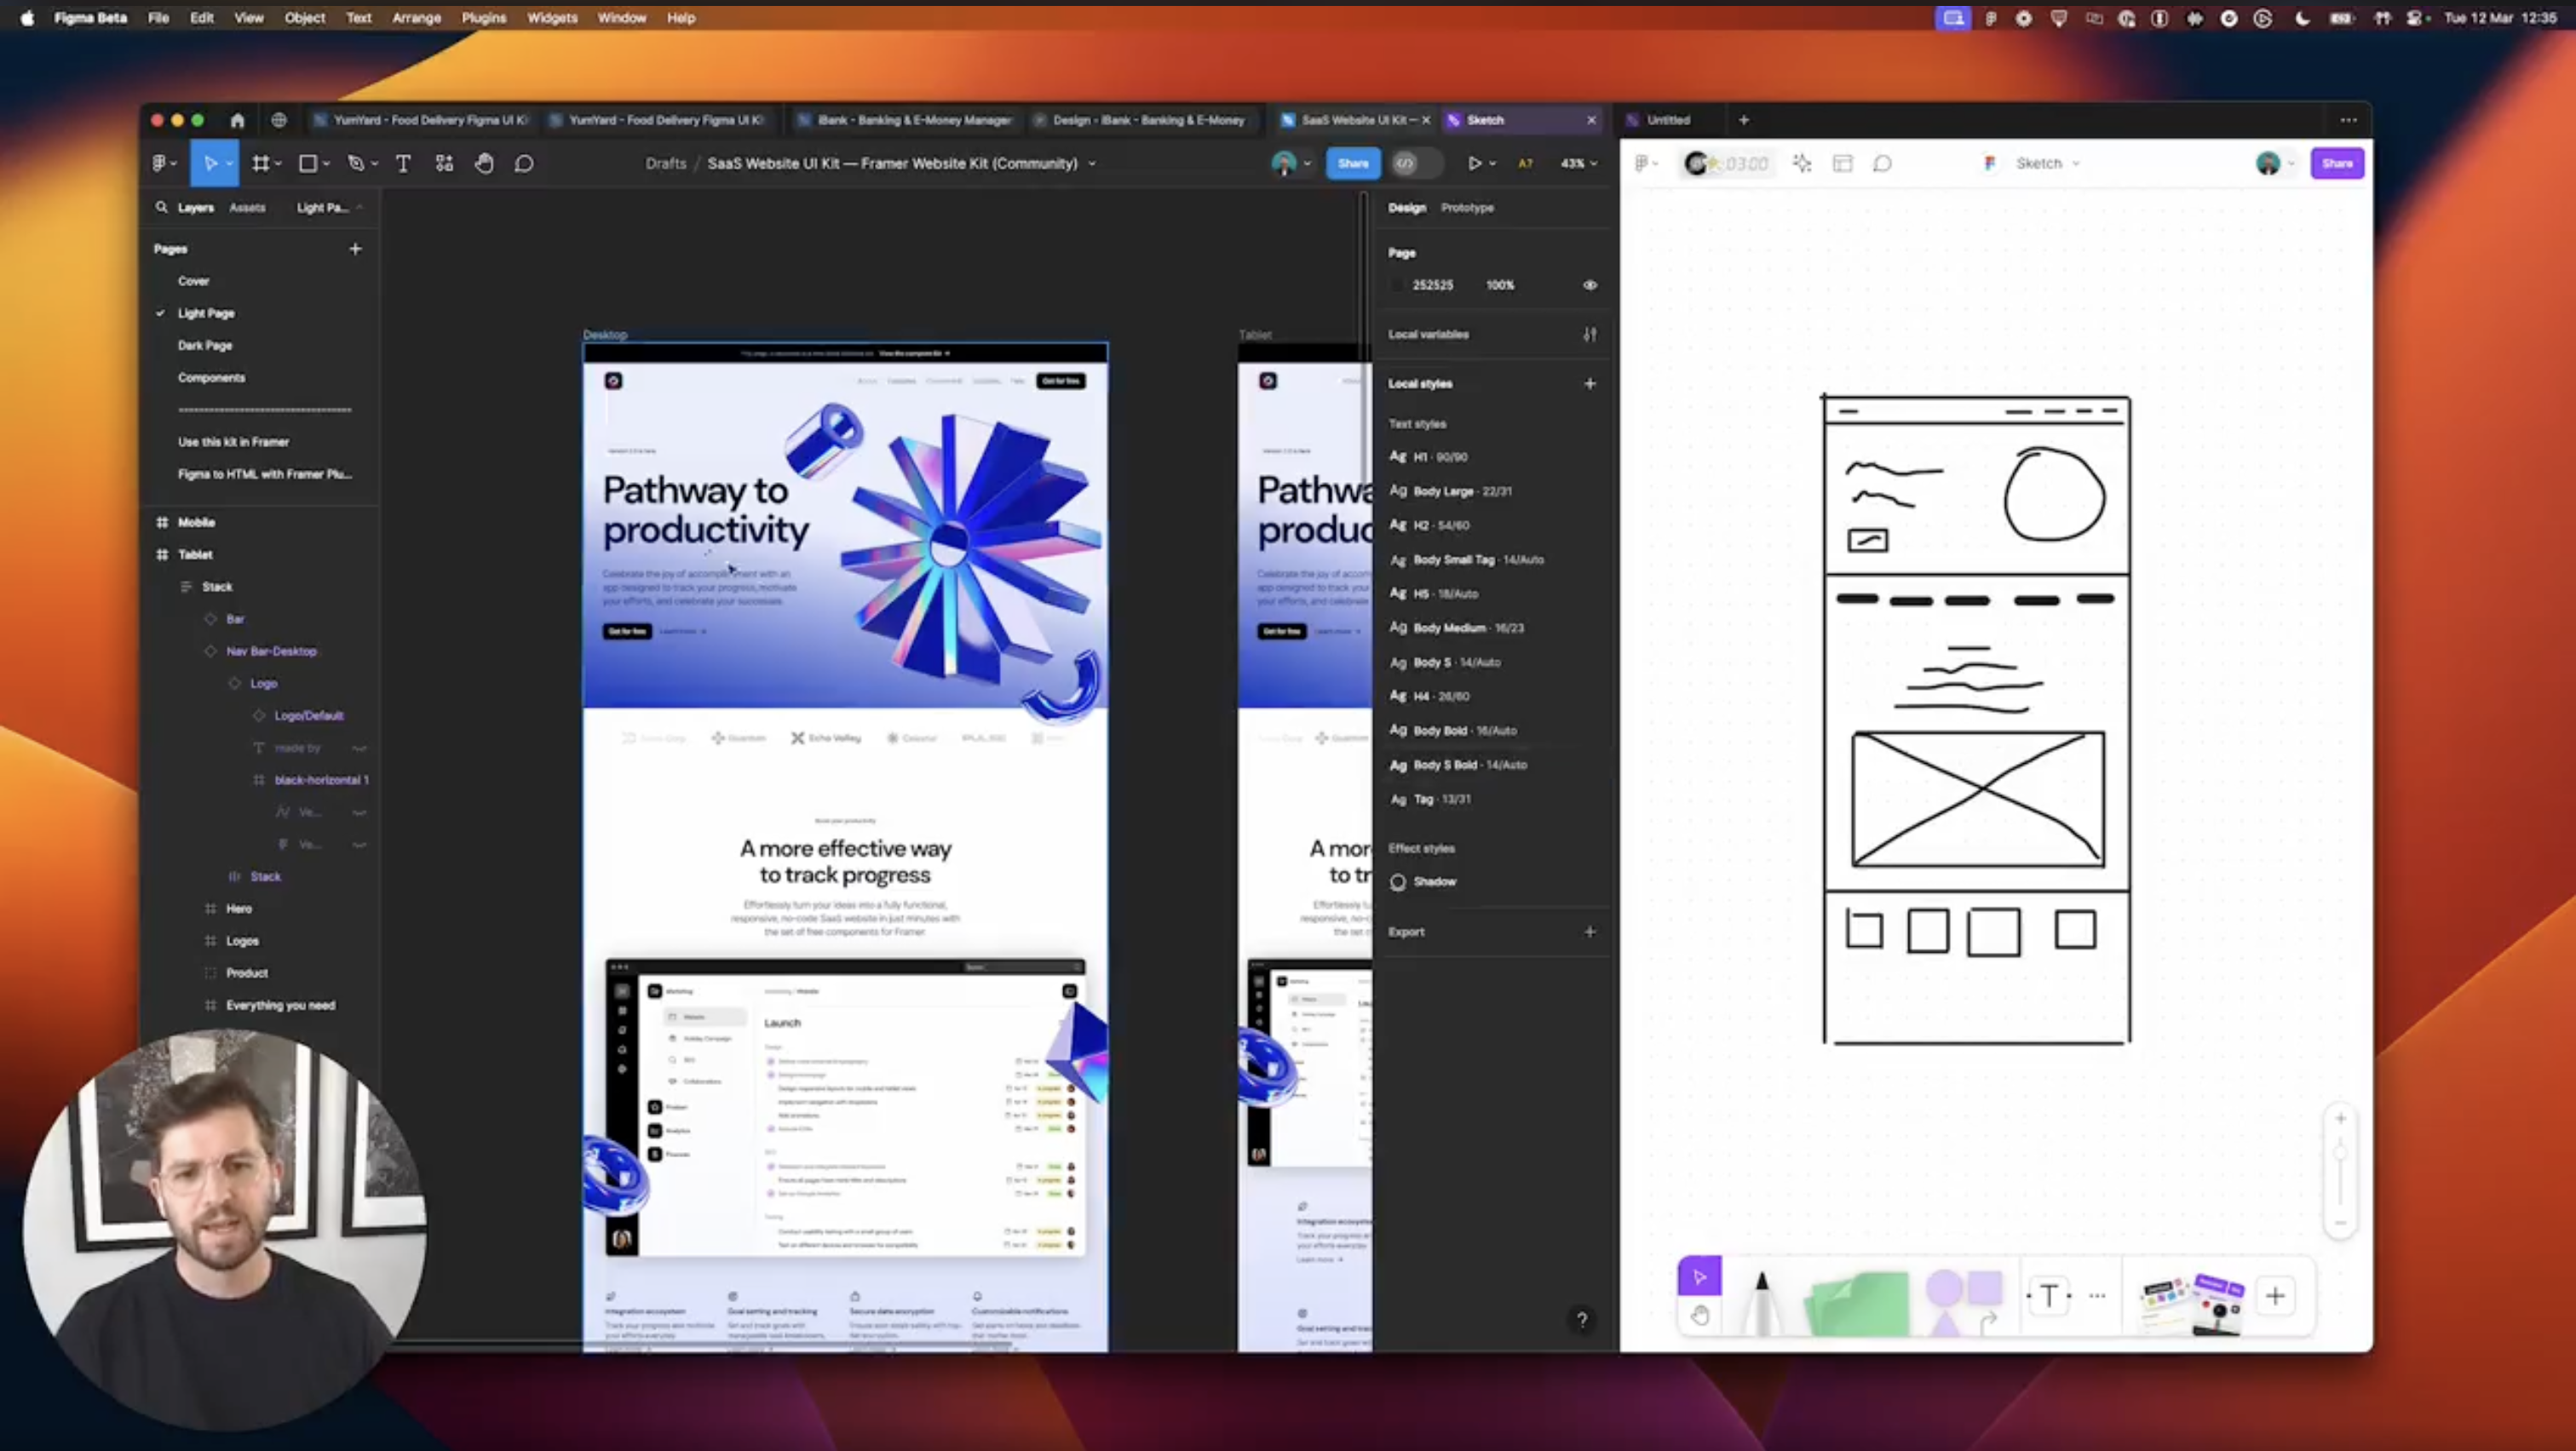
Task: Select the Frame tool in Figma toolbar
Action: [260, 163]
